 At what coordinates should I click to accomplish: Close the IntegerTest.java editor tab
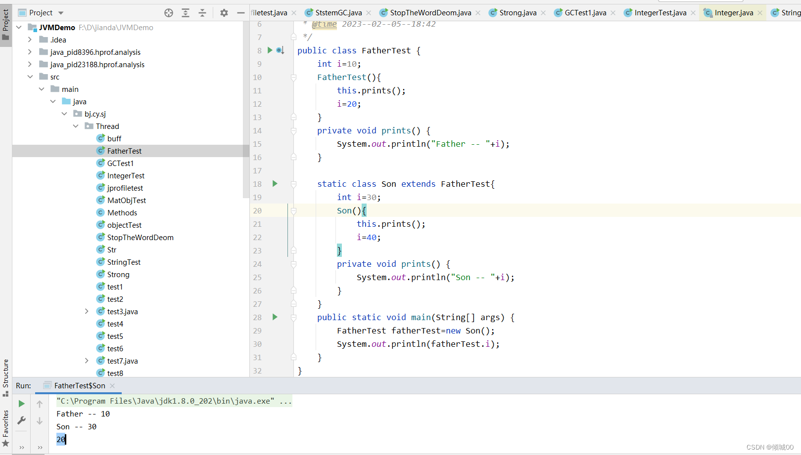tap(693, 13)
